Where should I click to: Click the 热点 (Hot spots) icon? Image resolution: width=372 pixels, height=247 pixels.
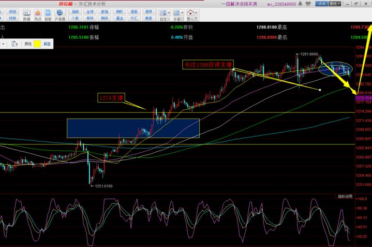pyautogui.click(x=38, y=15)
